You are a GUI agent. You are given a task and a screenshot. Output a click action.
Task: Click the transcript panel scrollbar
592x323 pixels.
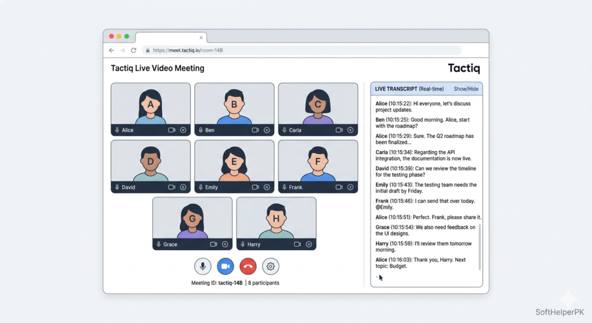(480, 247)
